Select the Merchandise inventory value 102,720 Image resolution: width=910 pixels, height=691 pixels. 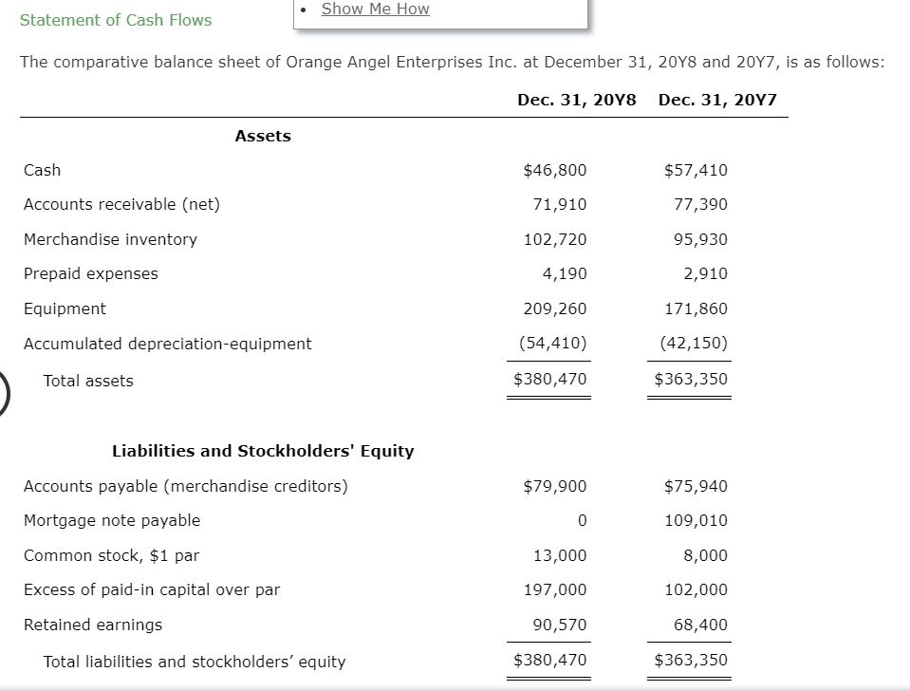(556, 239)
